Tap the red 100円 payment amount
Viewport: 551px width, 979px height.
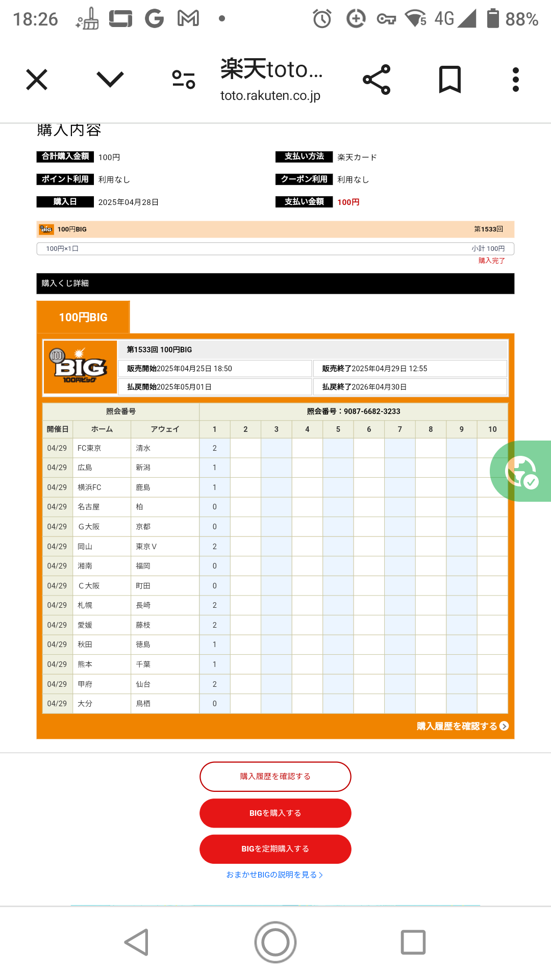pos(348,202)
